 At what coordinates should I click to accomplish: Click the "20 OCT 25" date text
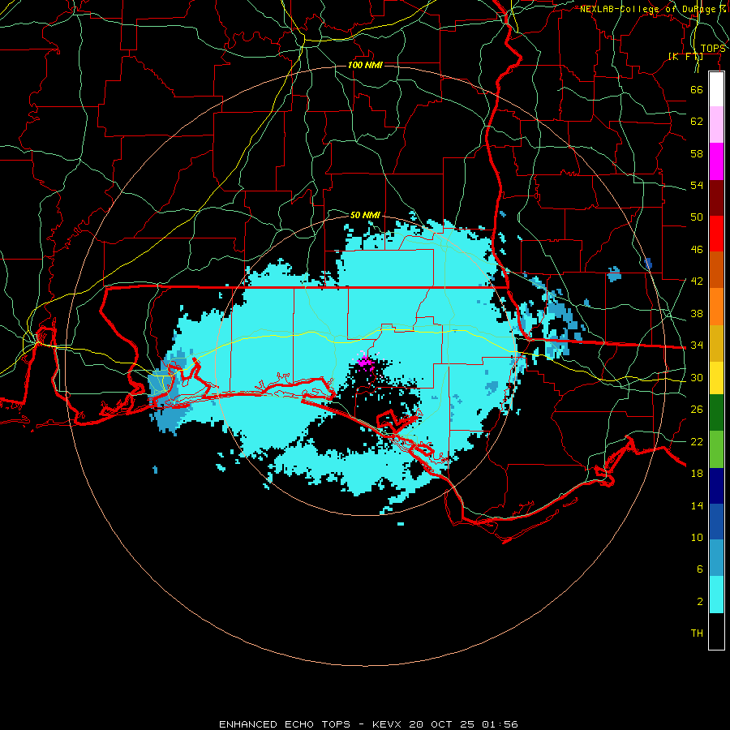pyautogui.click(x=442, y=724)
